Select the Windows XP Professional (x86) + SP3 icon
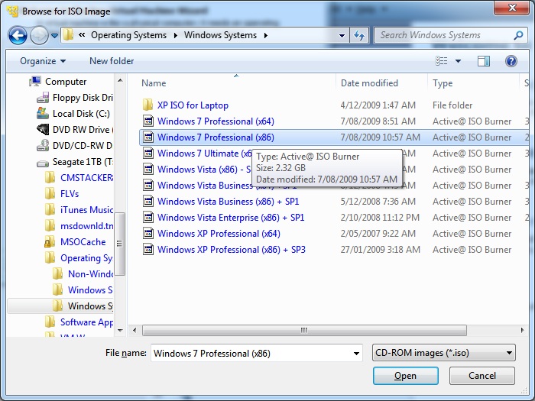 point(148,249)
